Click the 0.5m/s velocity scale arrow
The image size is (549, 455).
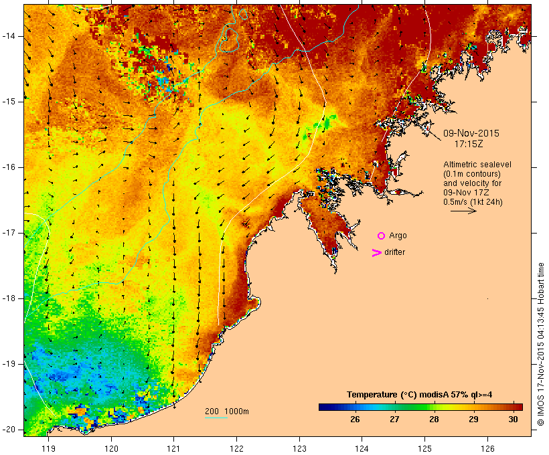click(463, 211)
